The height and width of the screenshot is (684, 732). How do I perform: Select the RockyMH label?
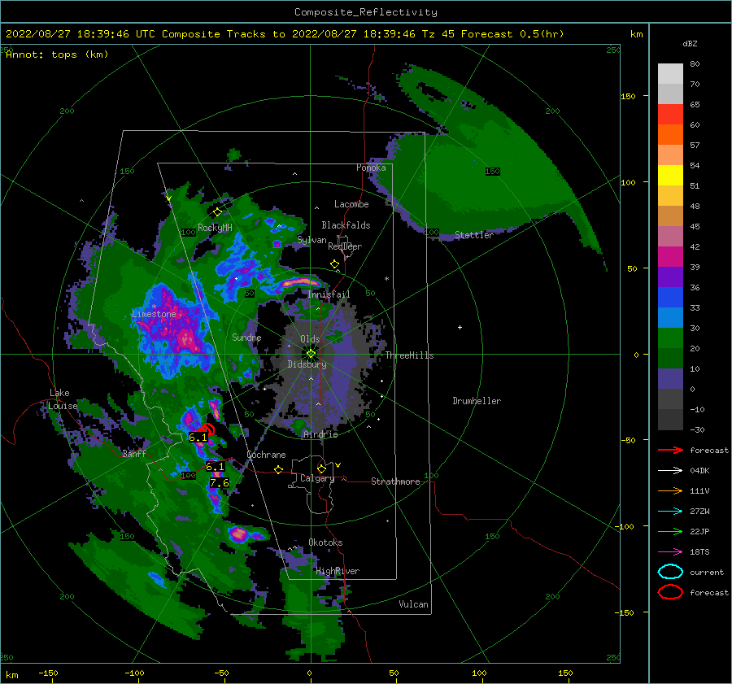point(215,228)
